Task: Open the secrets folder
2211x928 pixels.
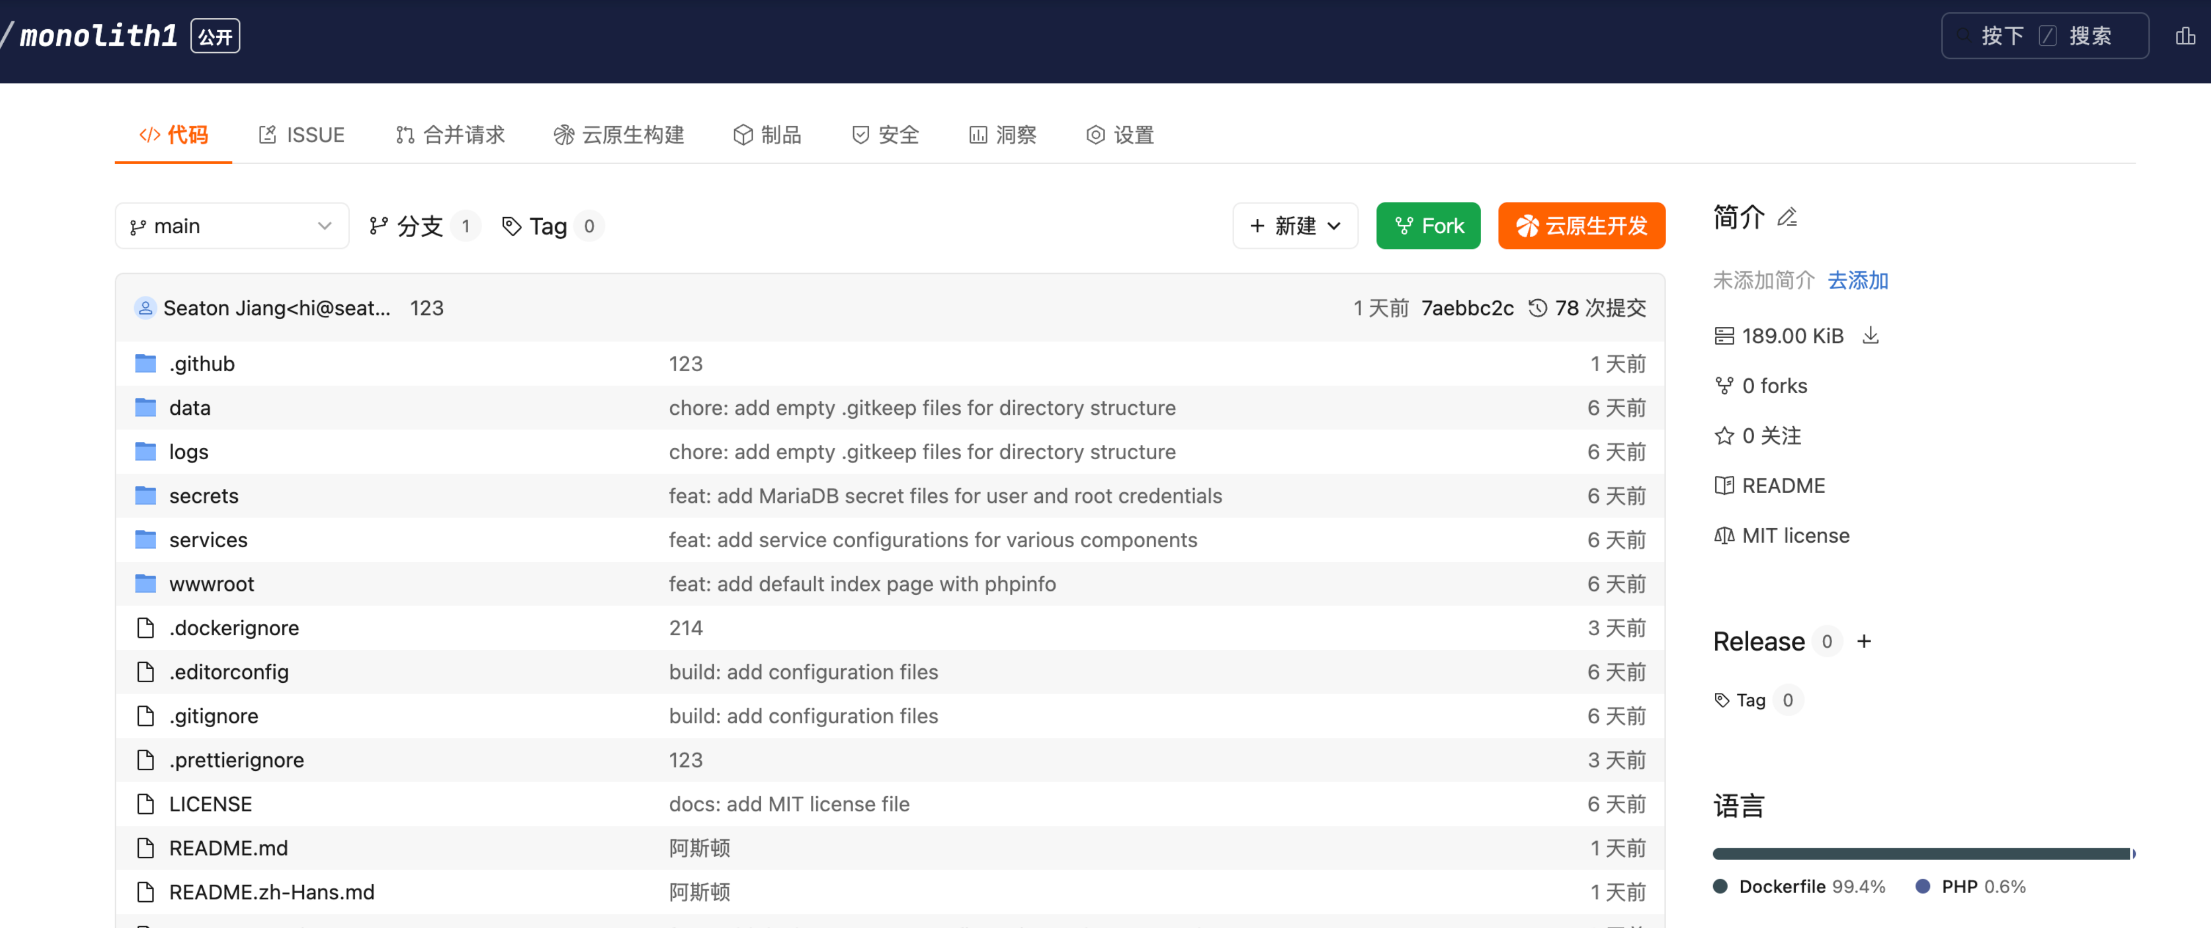Action: pos(203,496)
